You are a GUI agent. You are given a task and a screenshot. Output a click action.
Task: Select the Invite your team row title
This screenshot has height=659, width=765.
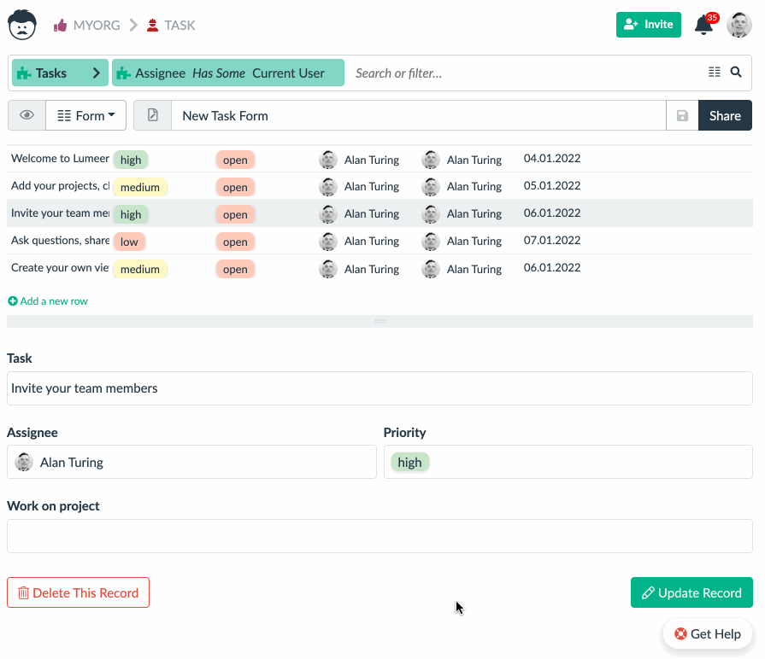click(60, 213)
